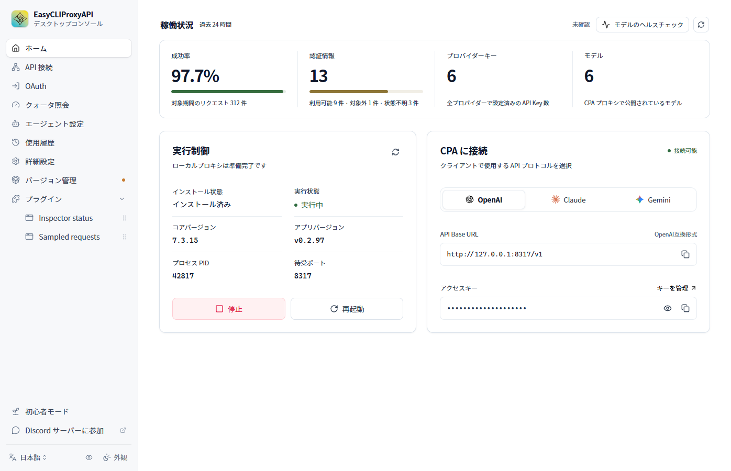Stop the proxy with 停止 button

[x=229, y=309]
